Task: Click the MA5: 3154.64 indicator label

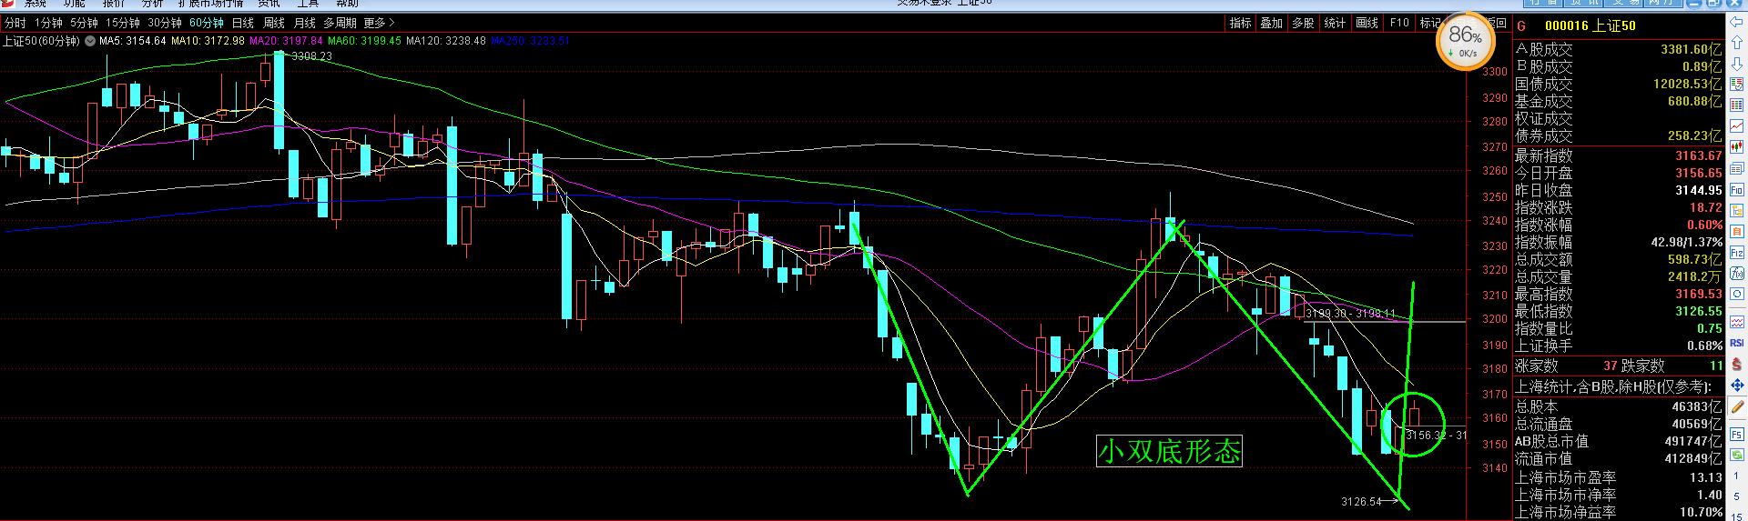Action: click(133, 41)
